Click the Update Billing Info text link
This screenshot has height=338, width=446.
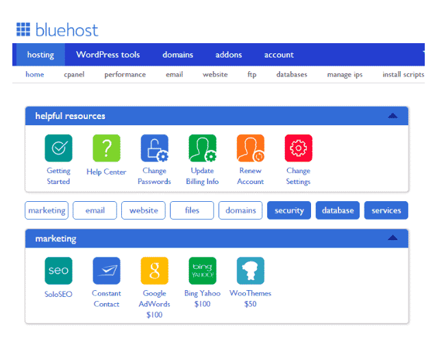pos(202,176)
